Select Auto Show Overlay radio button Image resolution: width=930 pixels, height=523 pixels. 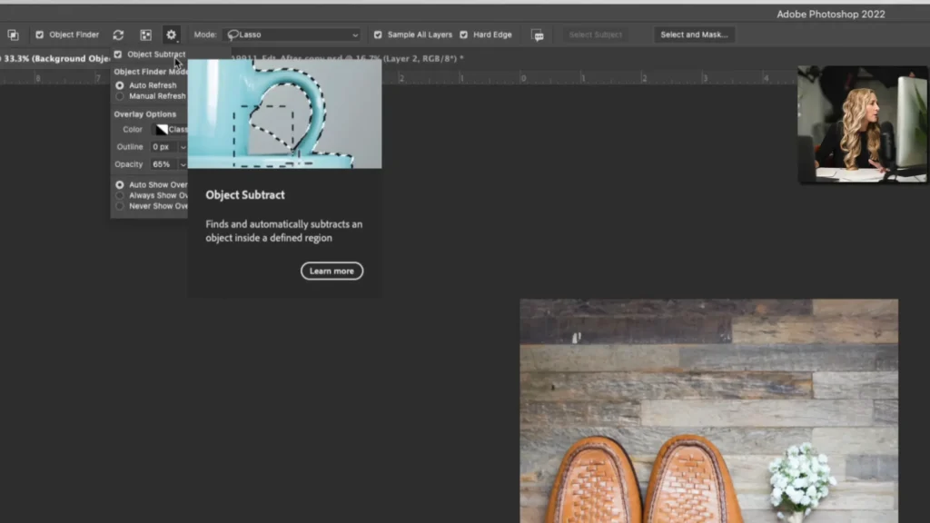pos(120,185)
